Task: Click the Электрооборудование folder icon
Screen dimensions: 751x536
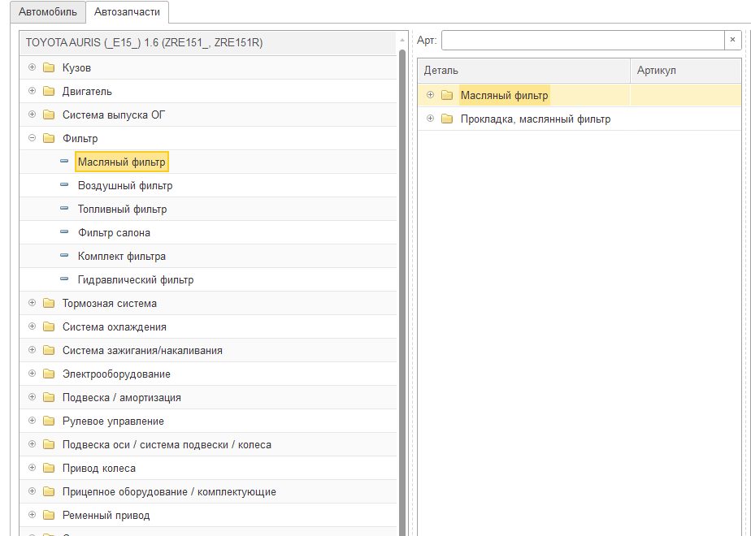Action: 49,374
